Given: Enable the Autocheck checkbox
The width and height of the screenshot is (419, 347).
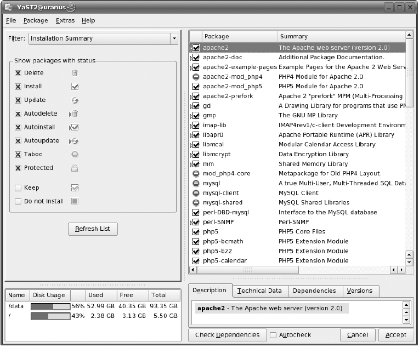Looking at the screenshot, I should [x=273, y=335].
